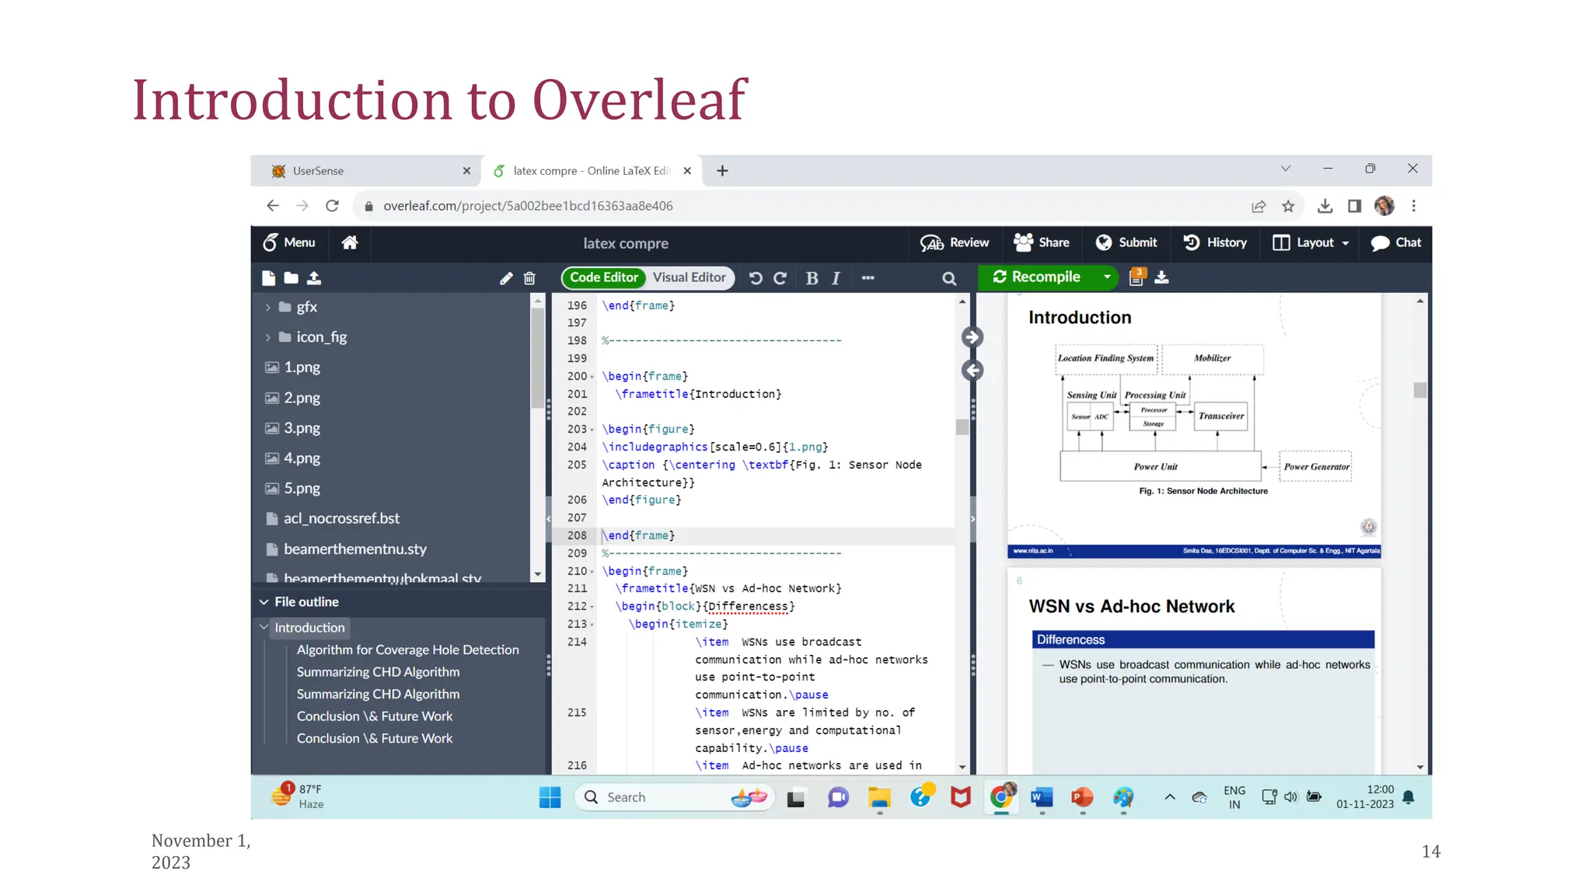Open PowerPoint from taskbar
This screenshot has width=1592, height=895.
click(x=1082, y=797)
